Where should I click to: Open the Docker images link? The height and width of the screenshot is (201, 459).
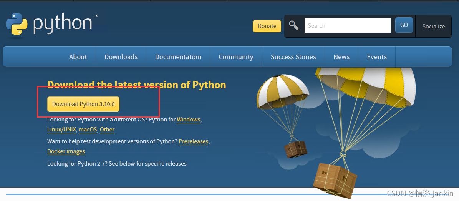(x=66, y=151)
